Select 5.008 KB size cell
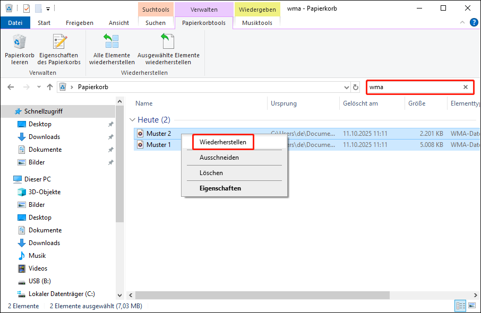Screen dimensions: 481x313 click(431, 145)
